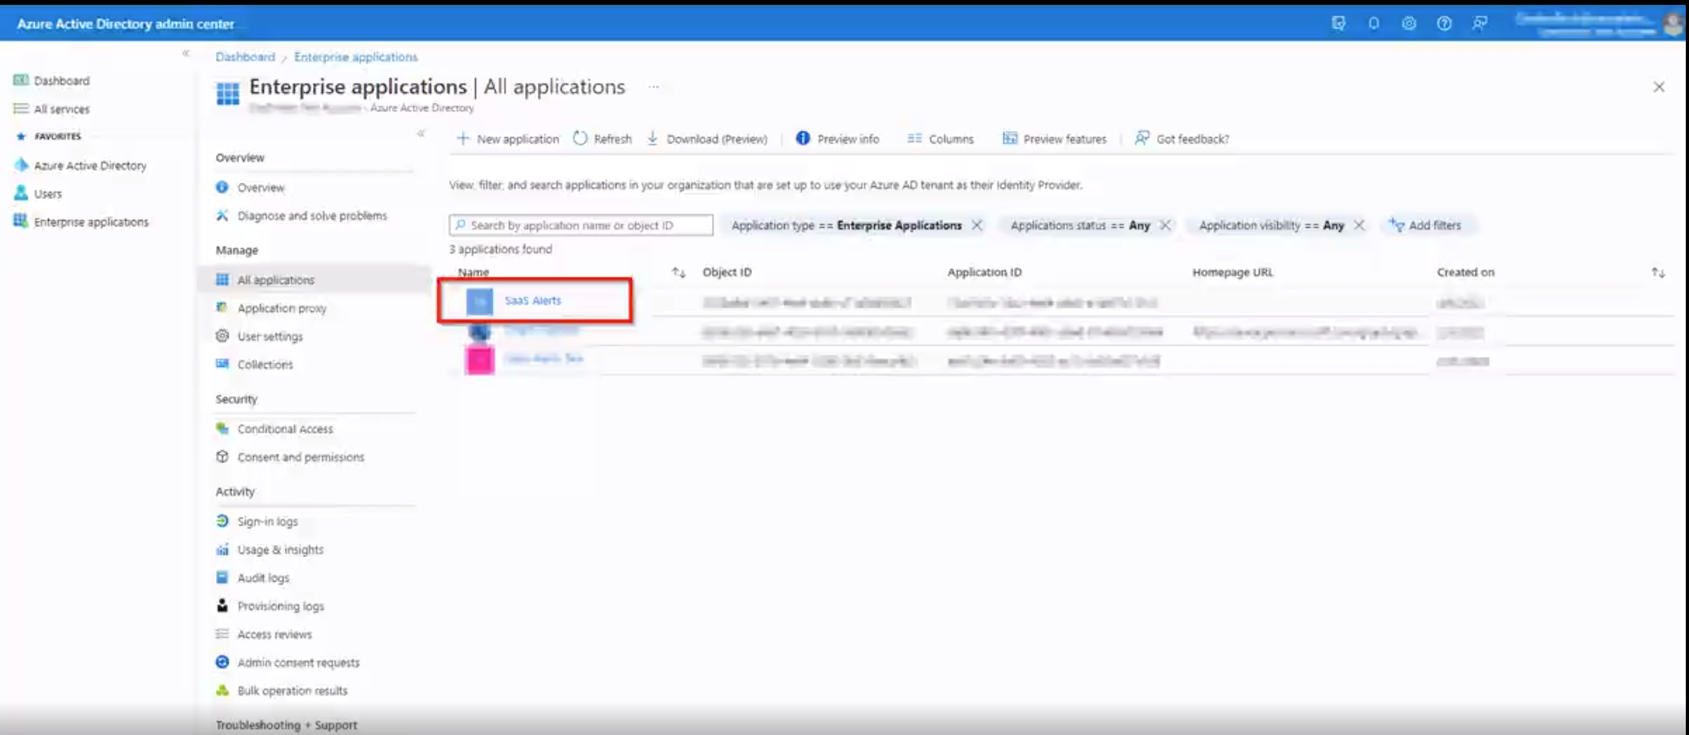Open Admin consent requests
This screenshot has height=735, width=1689.
[298, 663]
